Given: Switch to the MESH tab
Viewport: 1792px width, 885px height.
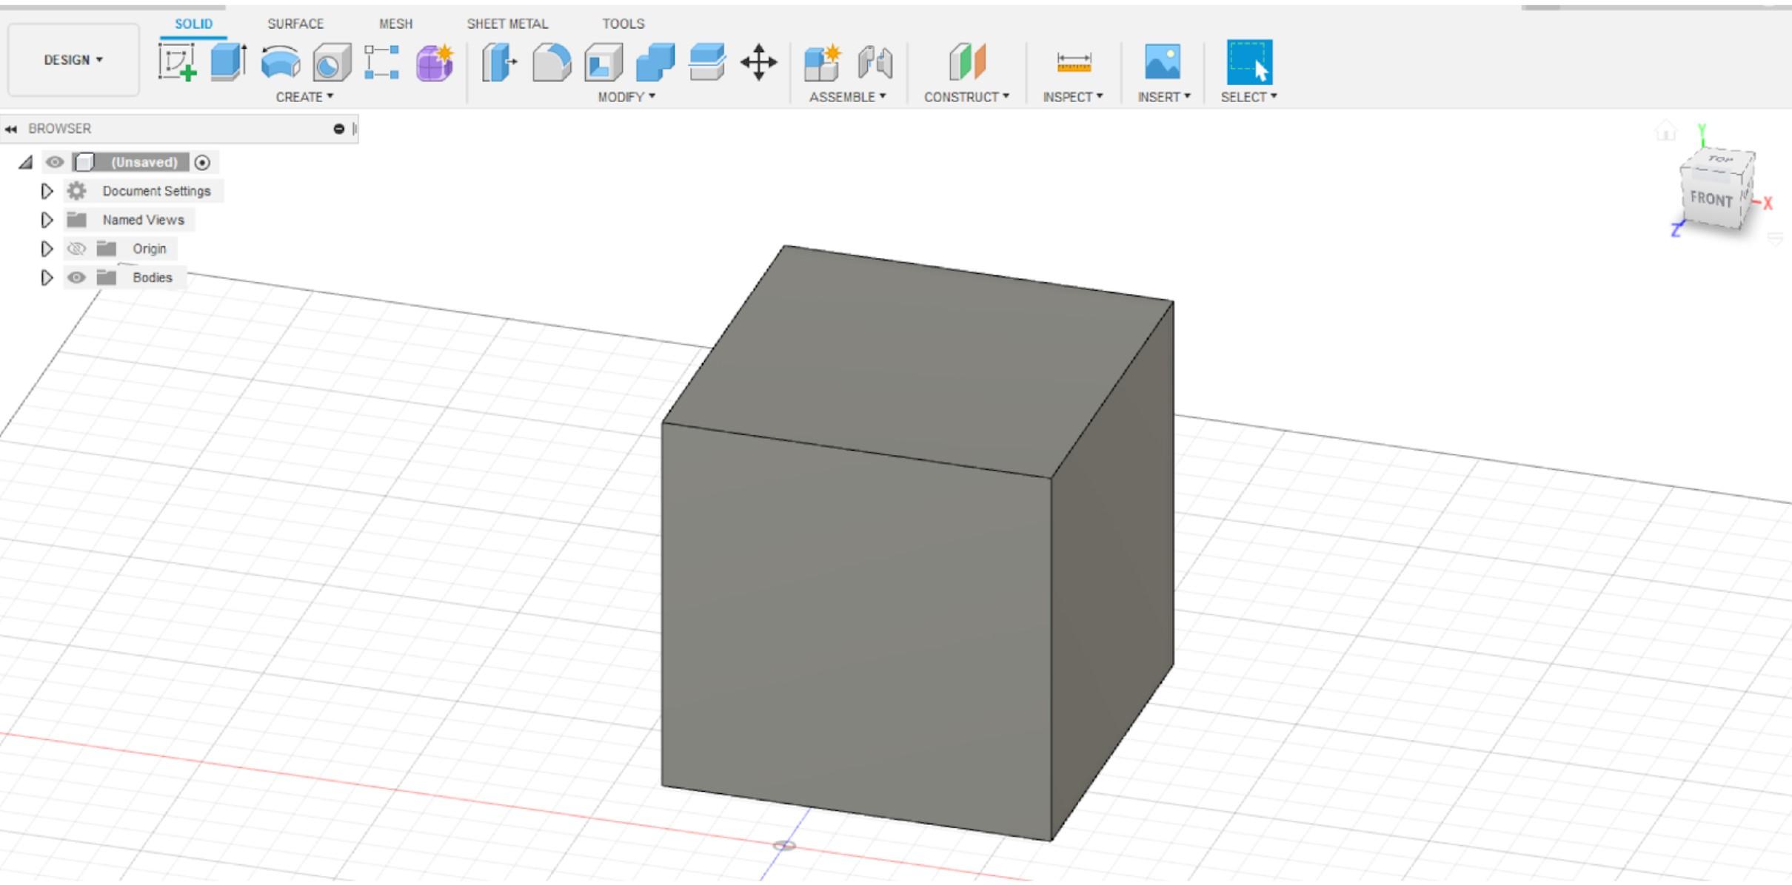Looking at the screenshot, I should coord(396,24).
